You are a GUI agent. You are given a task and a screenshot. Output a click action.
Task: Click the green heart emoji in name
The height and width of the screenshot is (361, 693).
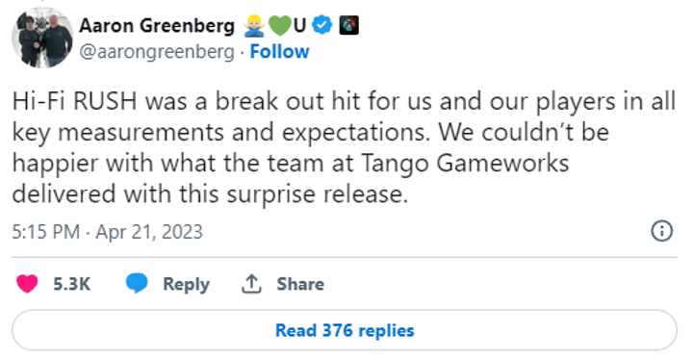pyautogui.click(x=279, y=26)
